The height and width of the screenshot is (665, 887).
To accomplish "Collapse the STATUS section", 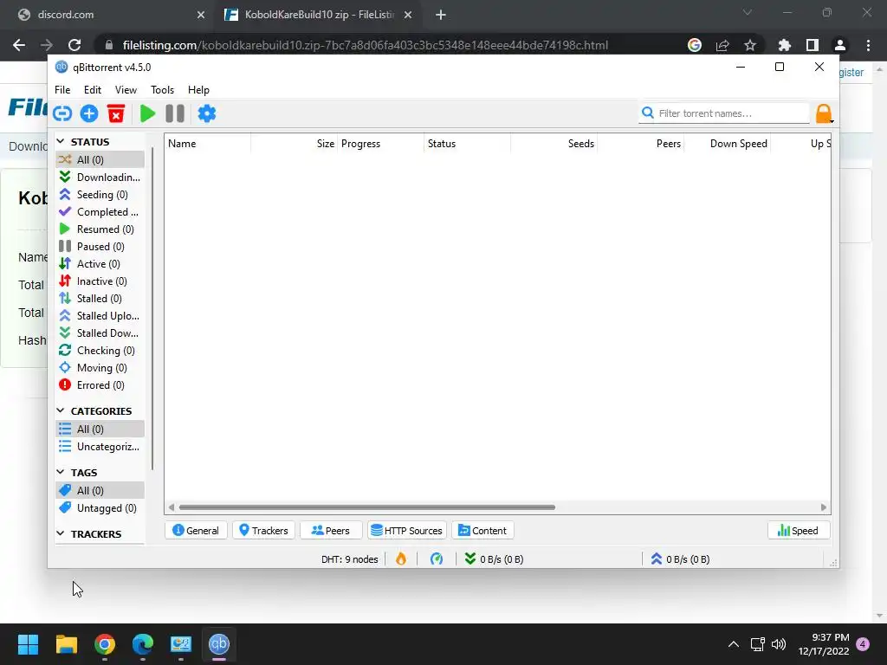I will (x=61, y=141).
